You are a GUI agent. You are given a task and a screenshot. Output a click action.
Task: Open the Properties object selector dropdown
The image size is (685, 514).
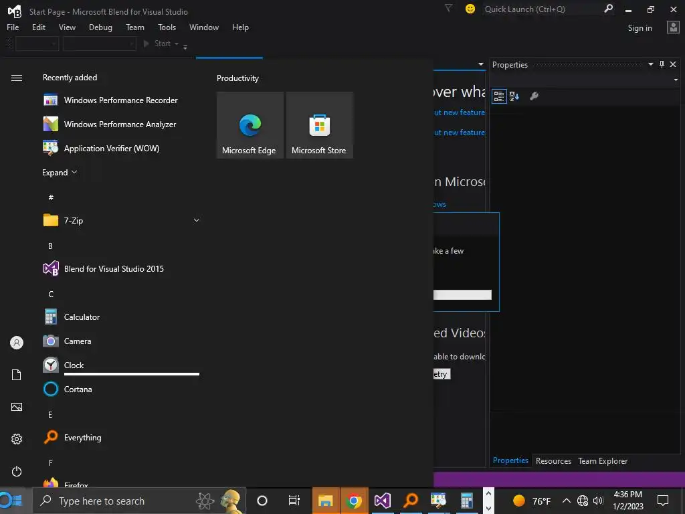click(676, 80)
